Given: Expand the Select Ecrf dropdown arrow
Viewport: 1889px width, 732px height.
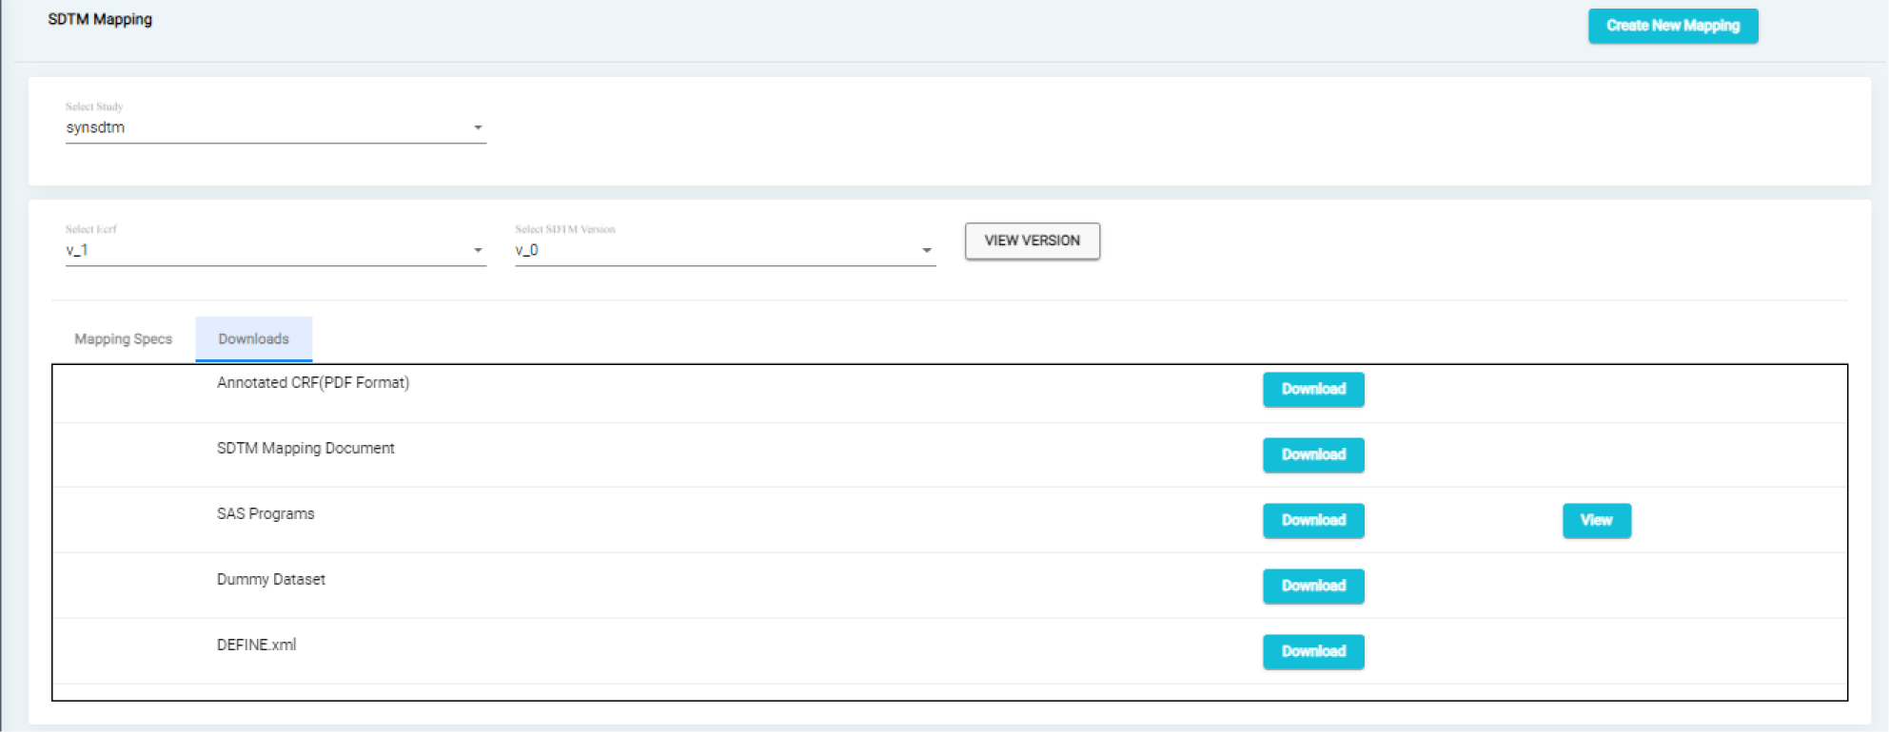Looking at the screenshot, I should 478,250.
